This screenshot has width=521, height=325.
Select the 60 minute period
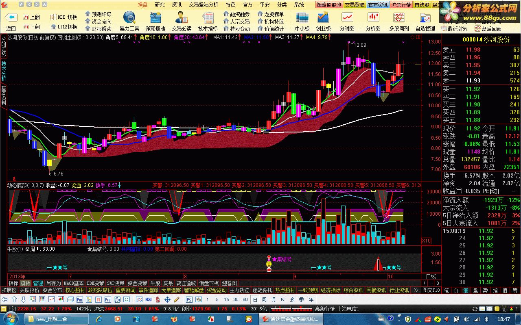(x=245, y=299)
